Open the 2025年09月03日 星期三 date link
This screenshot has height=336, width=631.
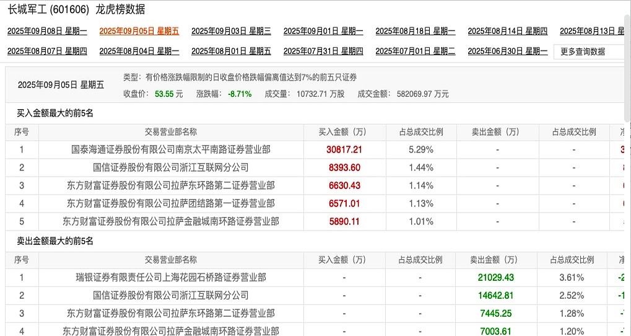click(231, 31)
